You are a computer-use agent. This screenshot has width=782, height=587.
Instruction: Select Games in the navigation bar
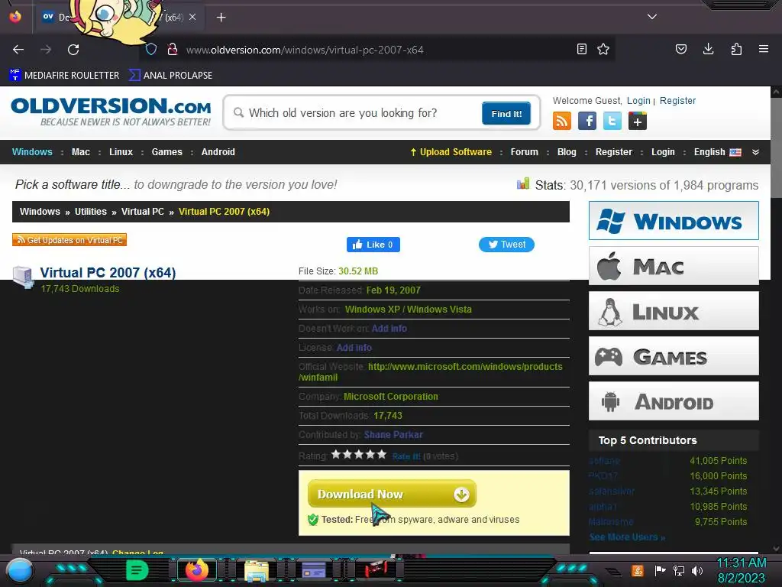167,152
